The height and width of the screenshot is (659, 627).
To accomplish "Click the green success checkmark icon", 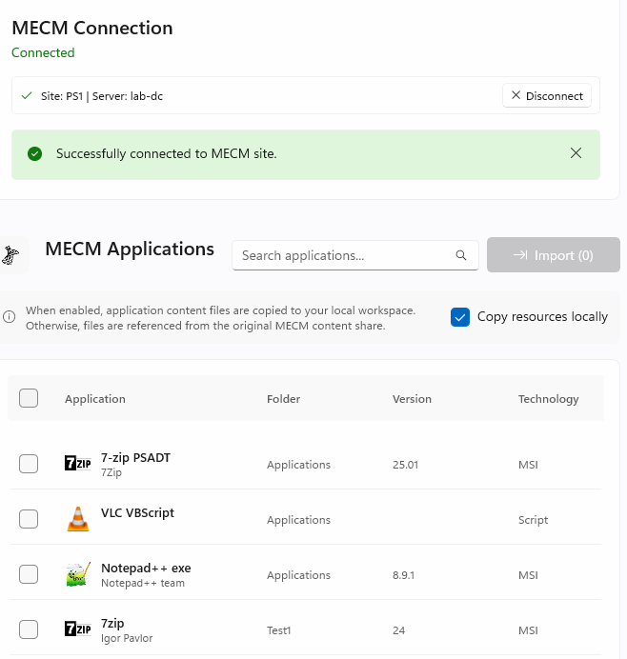I will tap(35, 153).
